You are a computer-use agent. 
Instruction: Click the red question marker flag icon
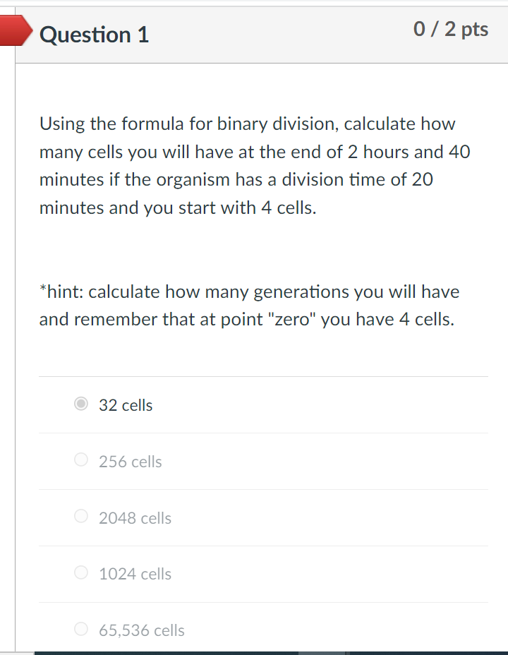coord(14,31)
